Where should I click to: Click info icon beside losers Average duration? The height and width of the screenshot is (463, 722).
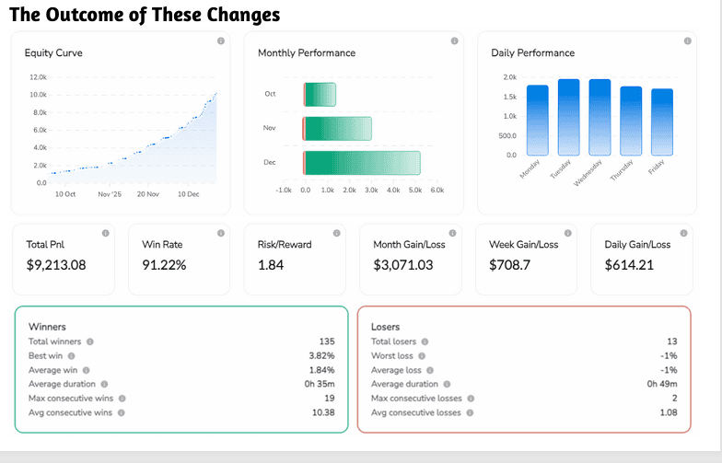[x=448, y=384]
